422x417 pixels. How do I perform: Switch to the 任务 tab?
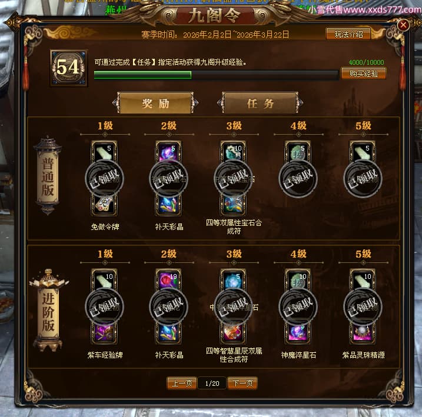click(260, 104)
